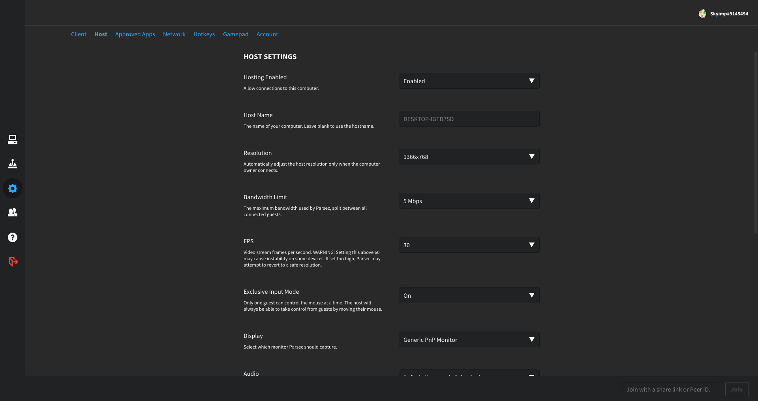Screen dimensions: 758x401
Task: Click the Host Name input field
Action: [469, 119]
